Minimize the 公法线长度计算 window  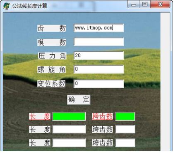click(x=134, y=5)
